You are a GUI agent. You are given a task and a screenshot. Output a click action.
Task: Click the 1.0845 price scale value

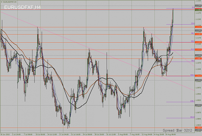tap(198, 119)
